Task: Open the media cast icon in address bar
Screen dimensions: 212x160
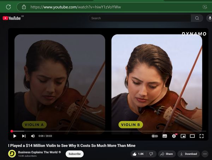Action: [x=205, y=7]
